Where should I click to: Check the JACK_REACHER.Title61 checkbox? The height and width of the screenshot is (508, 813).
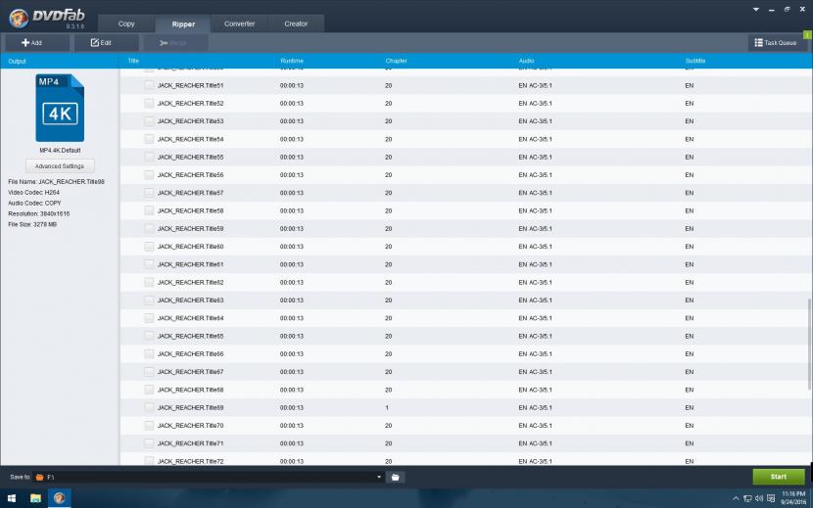tap(149, 264)
